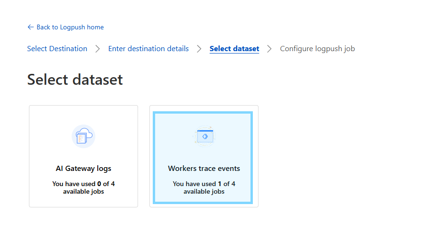Viewport: 426px width, 241px height.
Task: Open the Select Destination step
Action: pos(57,49)
